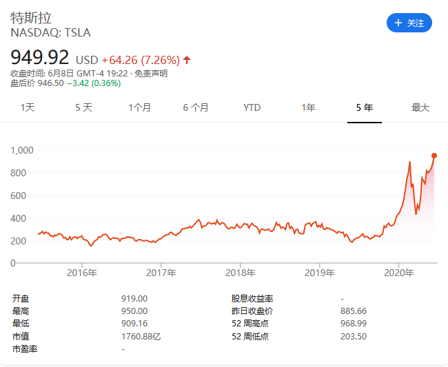Click the 特斯拉 stock title

click(x=31, y=18)
